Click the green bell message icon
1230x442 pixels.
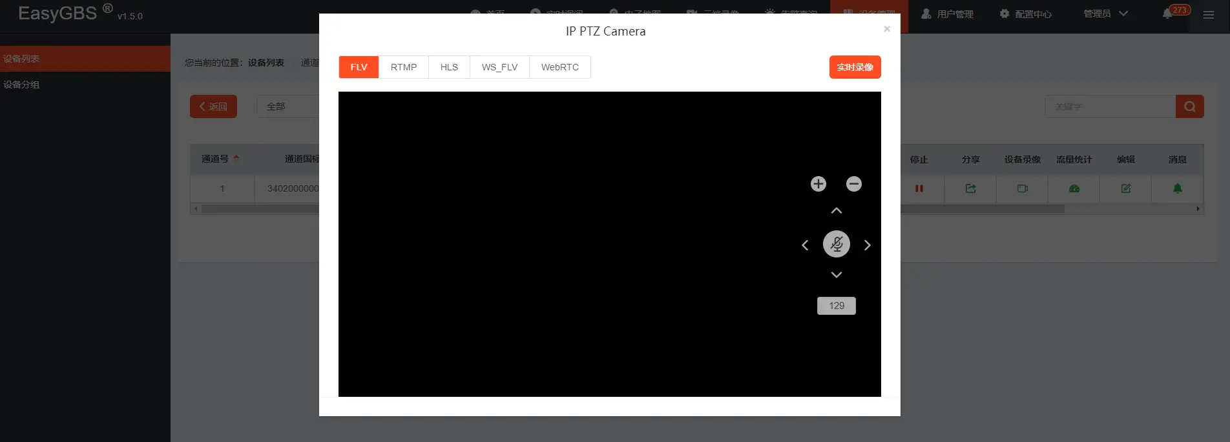(1178, 188)
